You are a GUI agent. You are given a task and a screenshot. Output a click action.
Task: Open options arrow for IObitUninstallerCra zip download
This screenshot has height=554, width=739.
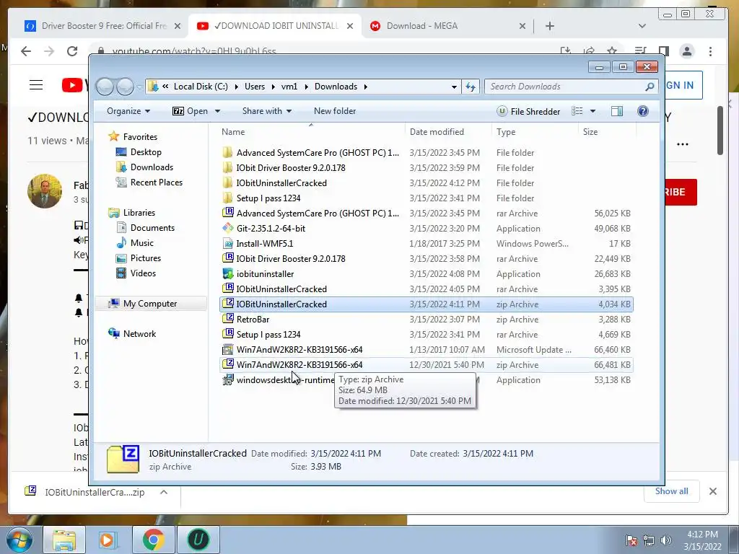(x=164, y=492)
